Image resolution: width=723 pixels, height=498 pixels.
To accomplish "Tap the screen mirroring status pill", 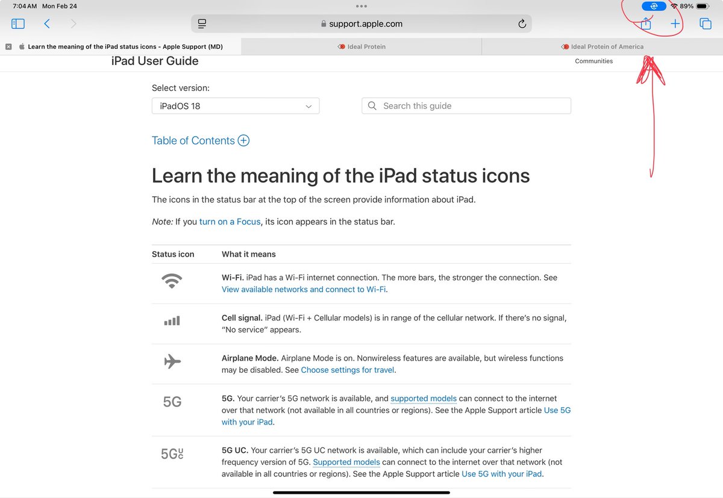I will point(654,6).
